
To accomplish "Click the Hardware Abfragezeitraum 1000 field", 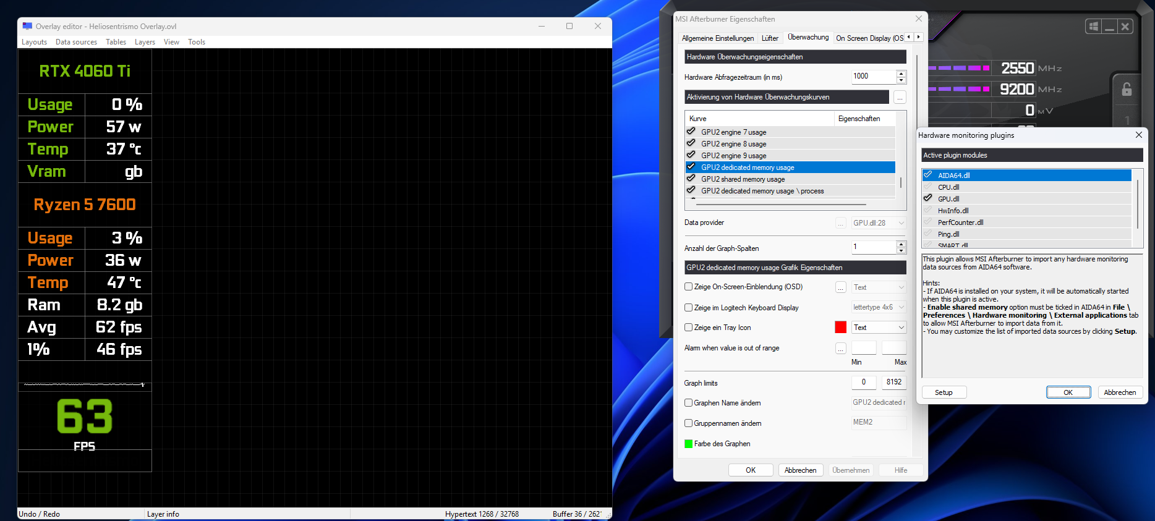I will pos(874,77).
